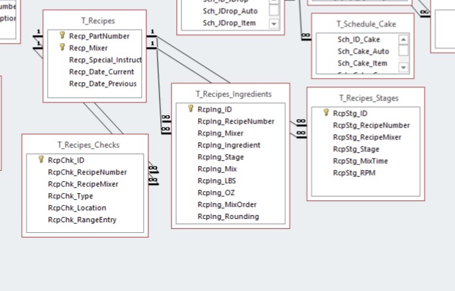Image resolution: width=455 pixels, height=291 pixels.
Task: Click the primary key icon beside RcpIng_ID
Action: coord(191,108)
